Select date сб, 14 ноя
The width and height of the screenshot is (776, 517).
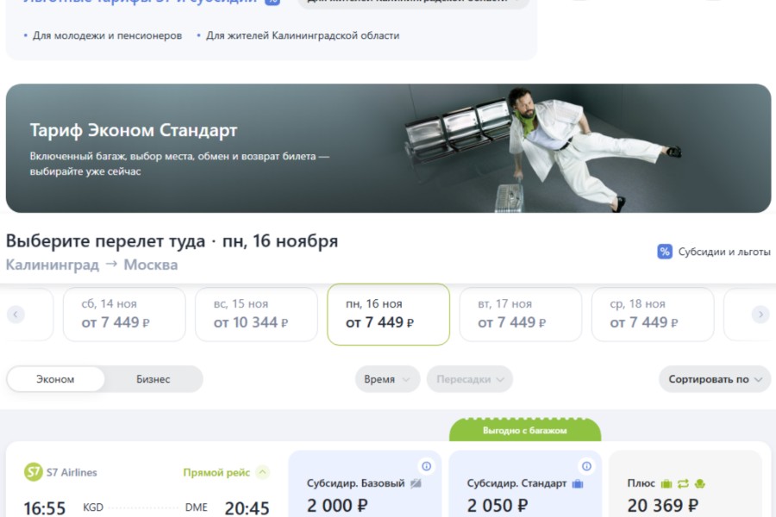(124, 315)
